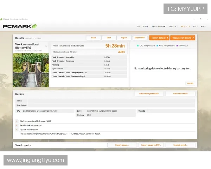Click the Name field in Details
This screenshot has width=211, height=169.
point(111,101)
